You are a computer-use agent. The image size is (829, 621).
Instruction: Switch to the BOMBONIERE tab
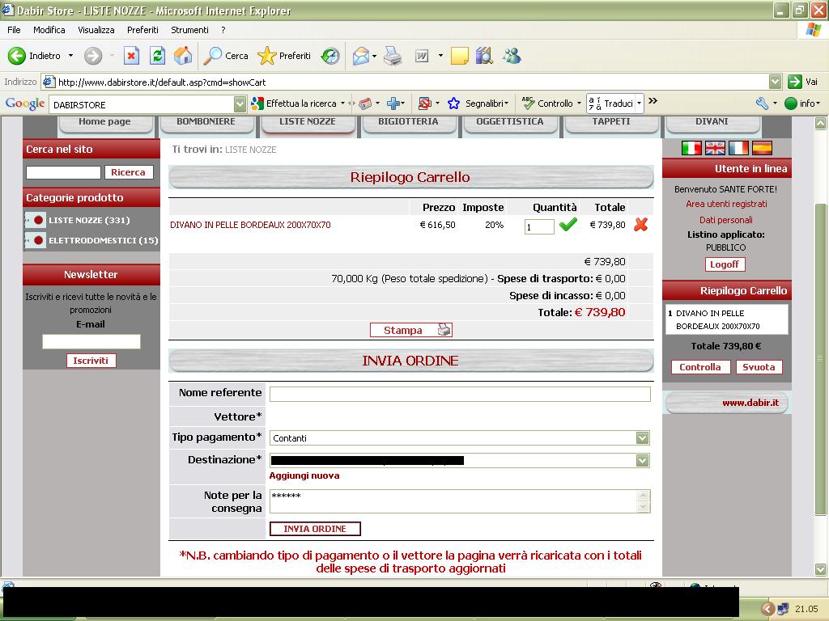tap(206, 123)
